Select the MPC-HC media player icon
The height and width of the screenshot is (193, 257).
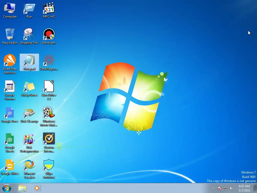[x=49, y=10]
